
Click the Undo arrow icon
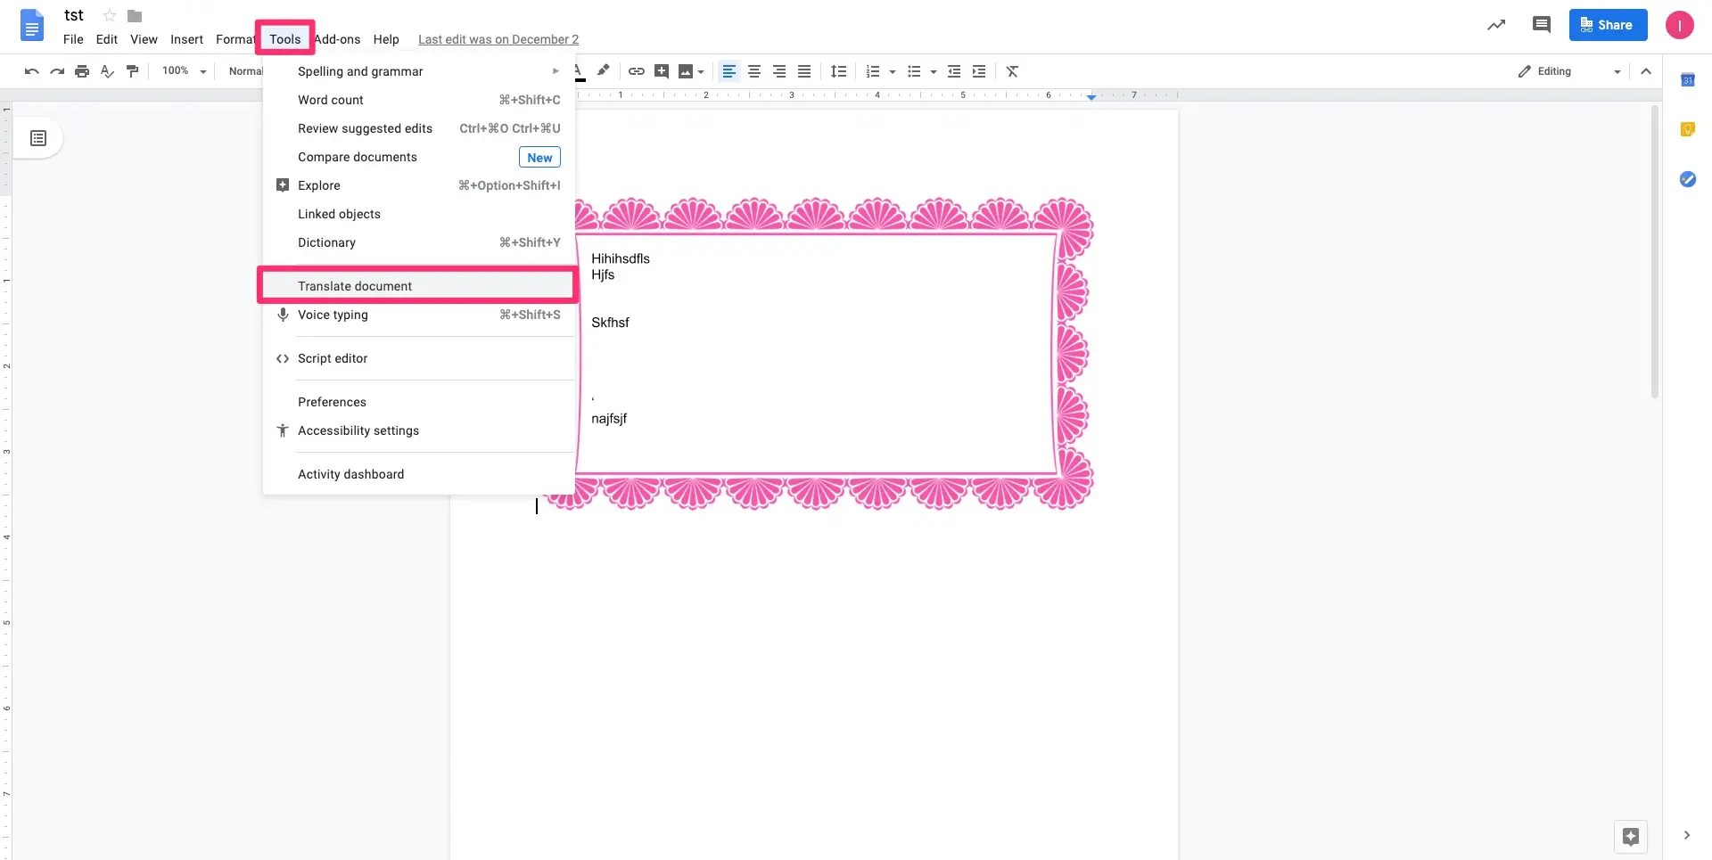pos(32,71)
